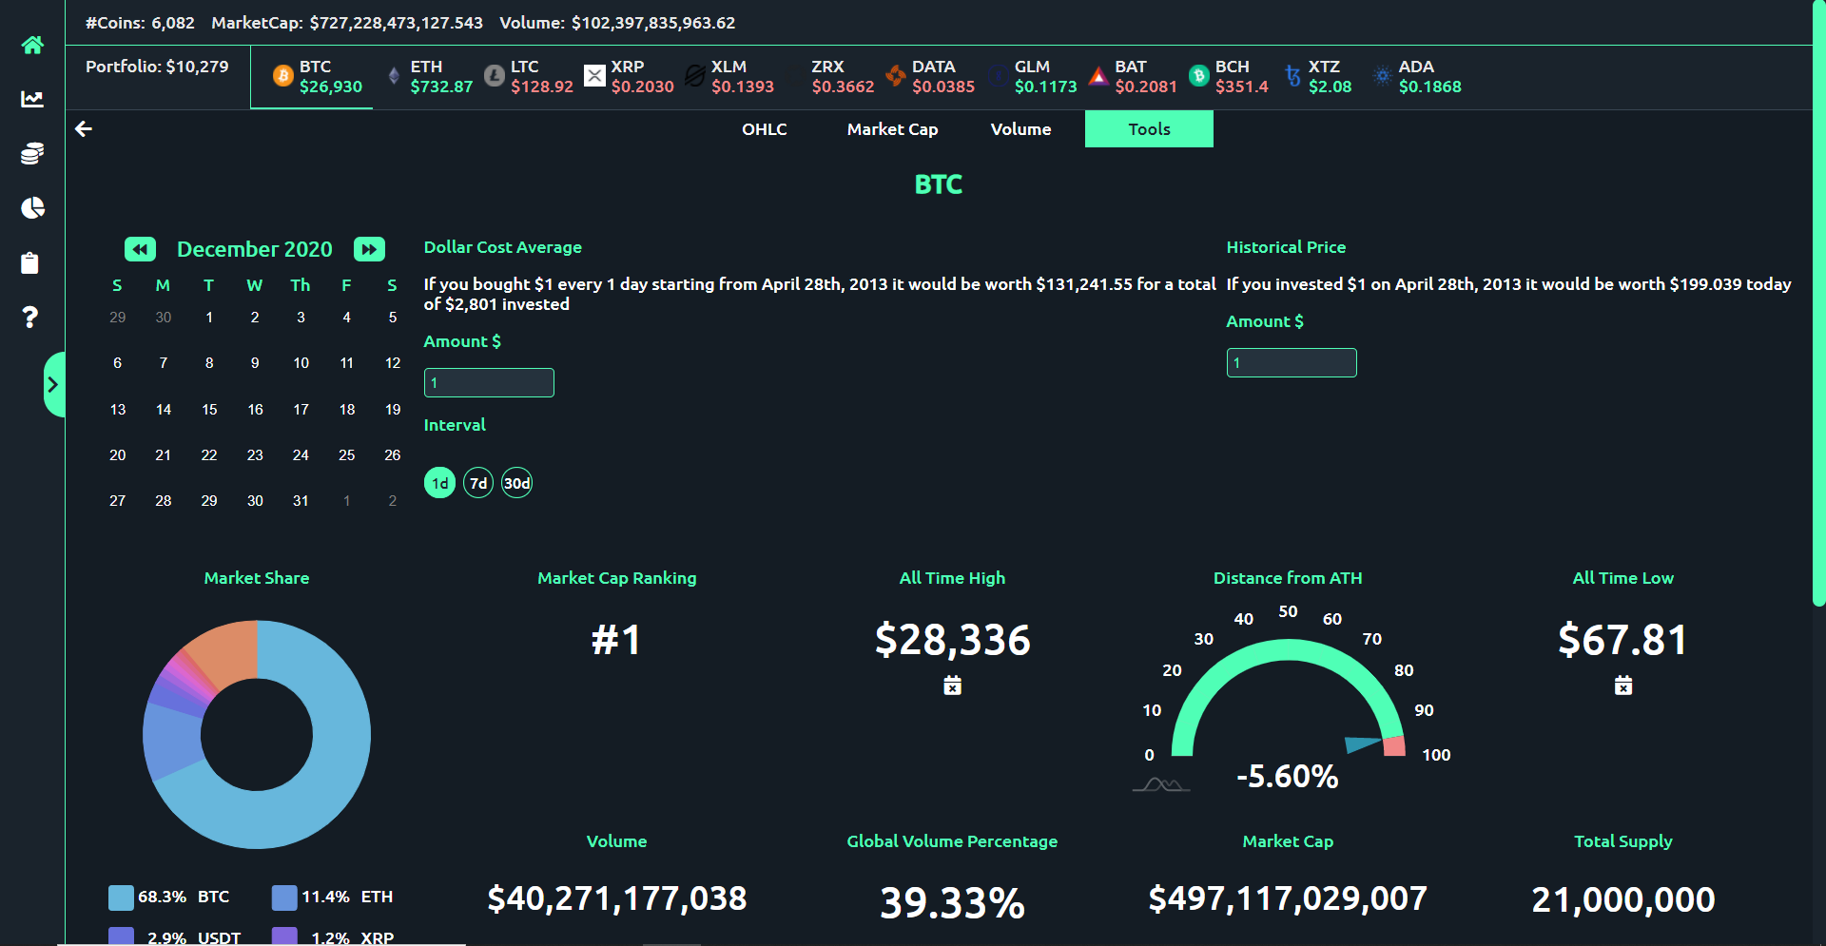Toggle the ETH legend color swatch

click(284, 897)
